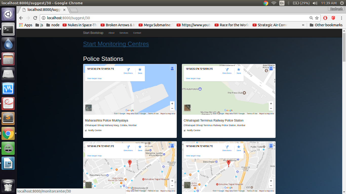Open Other bookmarks folder
The width and height of the screenshot is (346, 194).
pos(326,25)
